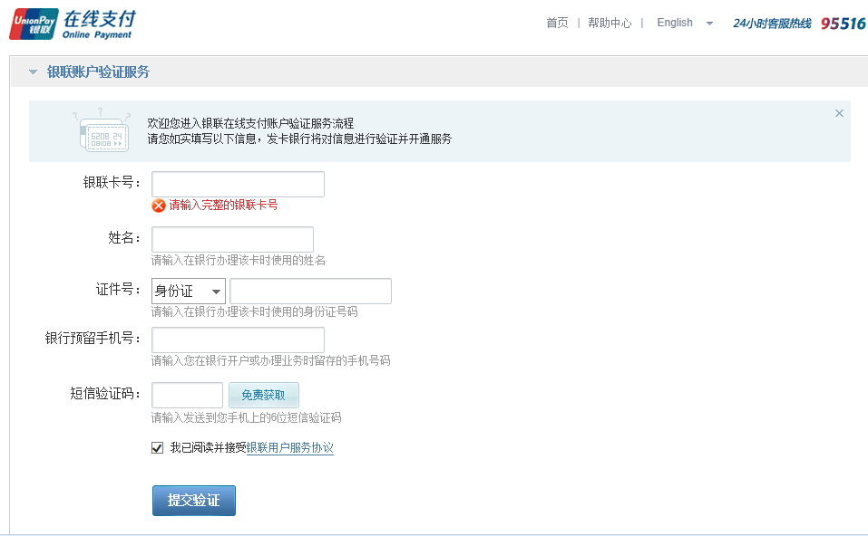This screenshot has height=536, width=868.
Task: Select the 银行预留手机号 phone field
Action: point(238,340)
